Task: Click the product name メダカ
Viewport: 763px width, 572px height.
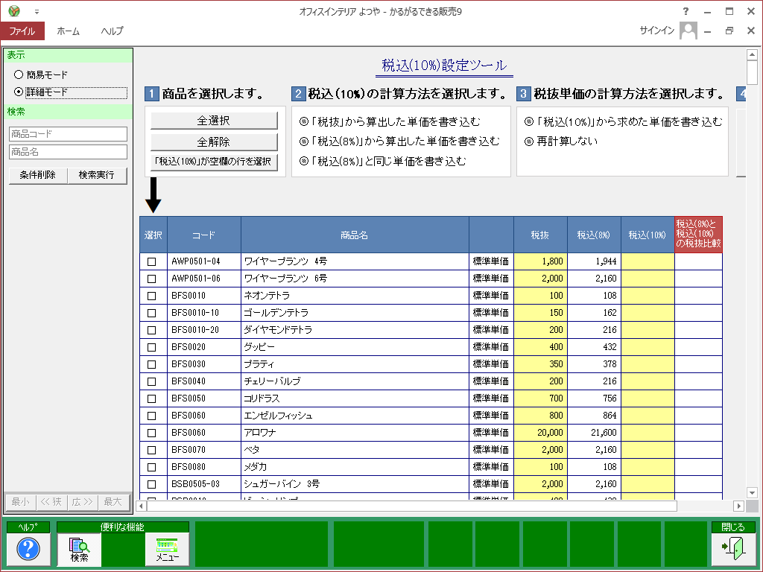Action: (256, 467)
